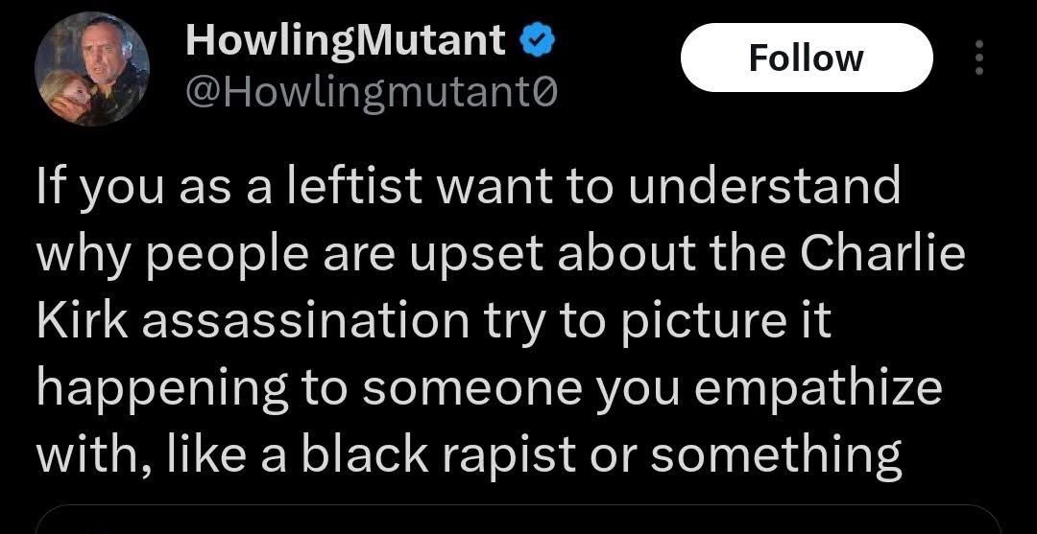Open the three-dot more options menu
This screenshot has width=1037, height=534.
coord(980,58)
